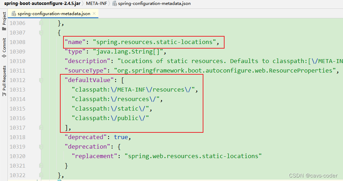Collapse the block starting at line 10307
This screenshot has width=343, height=181.
tap(41, 32)
